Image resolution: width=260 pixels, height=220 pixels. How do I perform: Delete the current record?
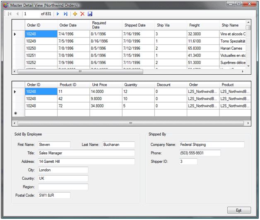click(82, 14)
